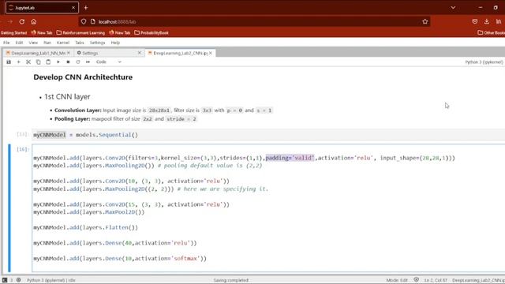The image size is (505, 284).
Task: Click the forward navigation arrow
Action: pyautogui.click(x=10, y=21)
